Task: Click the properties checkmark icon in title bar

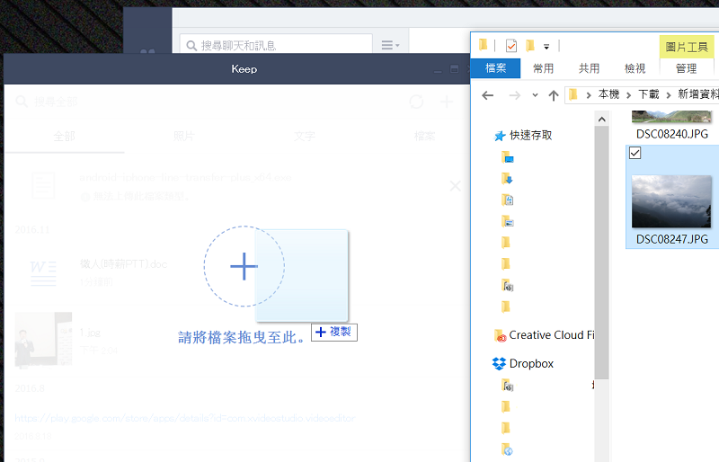Action: coord(511,45)
